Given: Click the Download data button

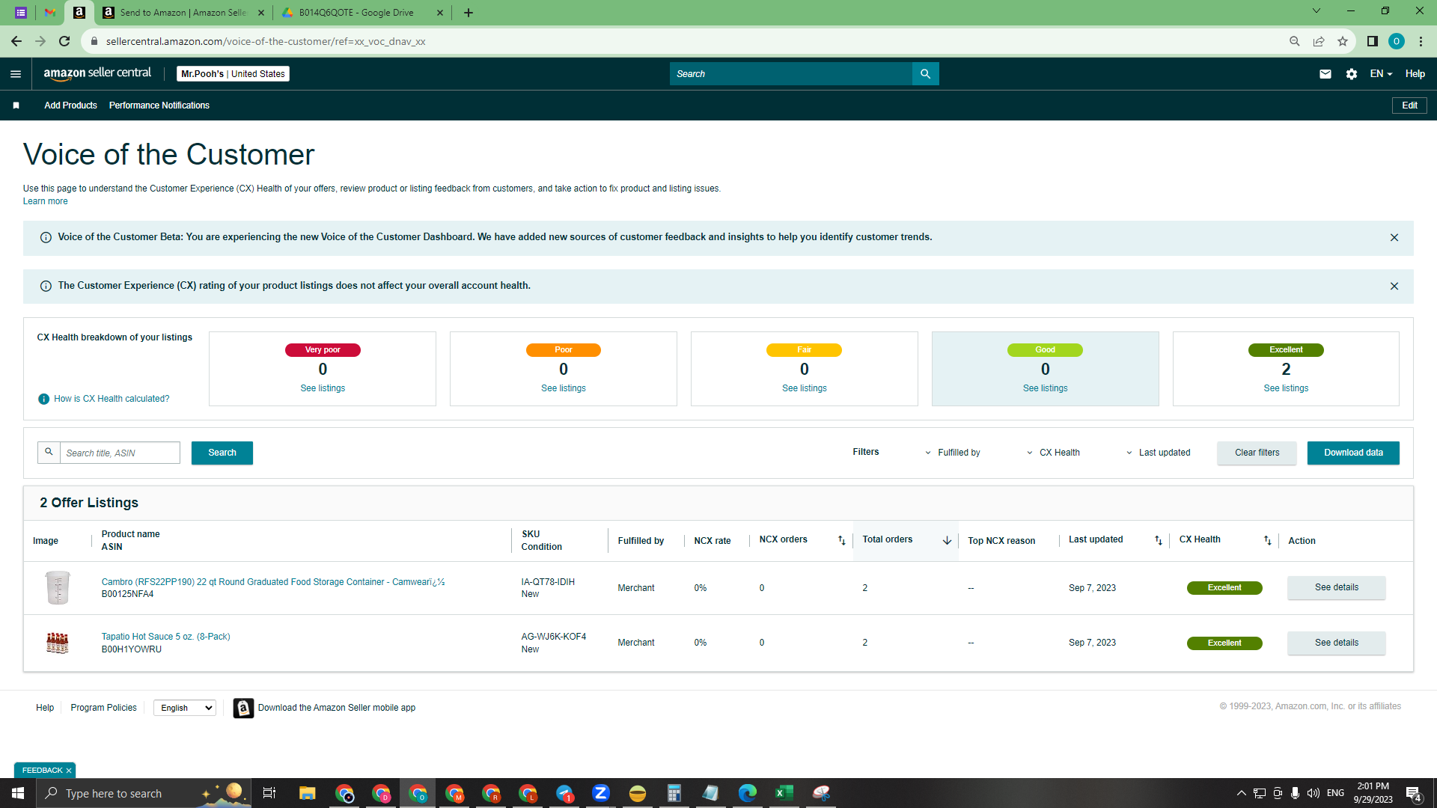Looking at the screenshot, I should coord(1353,453).
